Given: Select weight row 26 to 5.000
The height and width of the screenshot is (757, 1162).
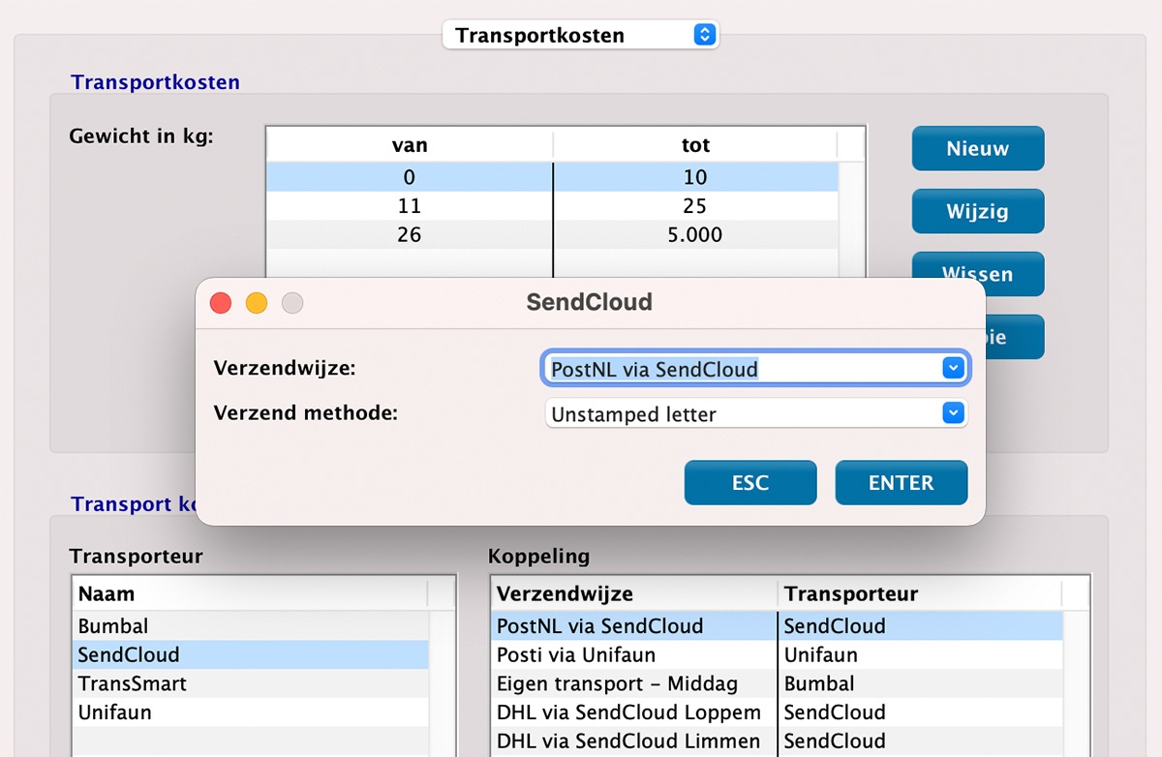Looking at the screenshot, I should [x=552, y=235].
